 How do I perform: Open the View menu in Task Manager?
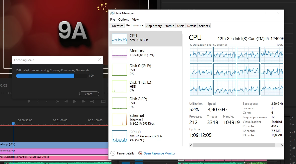point(135,19)
